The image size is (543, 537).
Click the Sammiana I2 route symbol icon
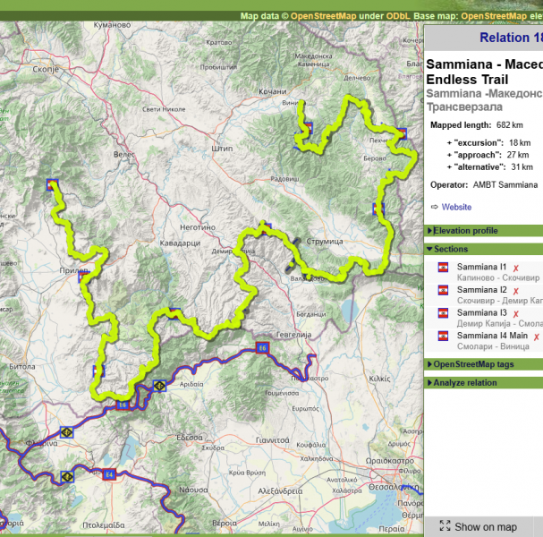coord(443,290)
